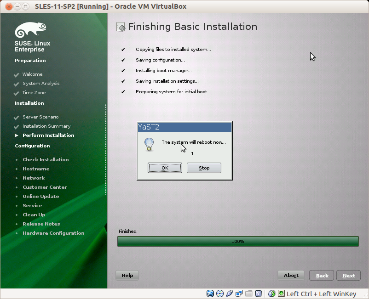
Task: Click the optical disc status icon
Action: click(x=220, y=293)
